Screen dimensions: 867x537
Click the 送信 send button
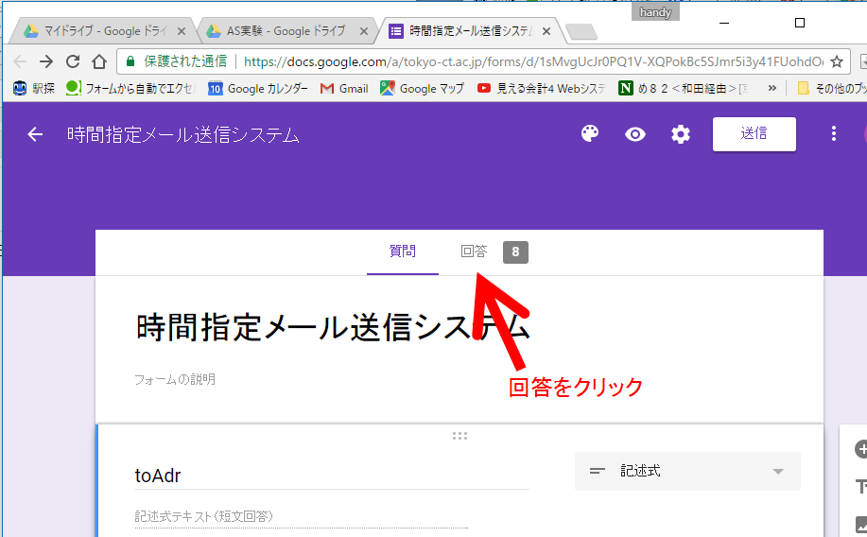click(x=754, y=134)
